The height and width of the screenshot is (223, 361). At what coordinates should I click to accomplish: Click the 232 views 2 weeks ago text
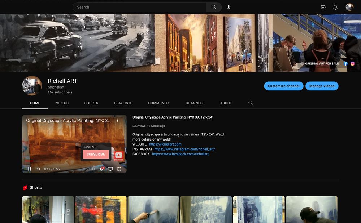point(149,126)
